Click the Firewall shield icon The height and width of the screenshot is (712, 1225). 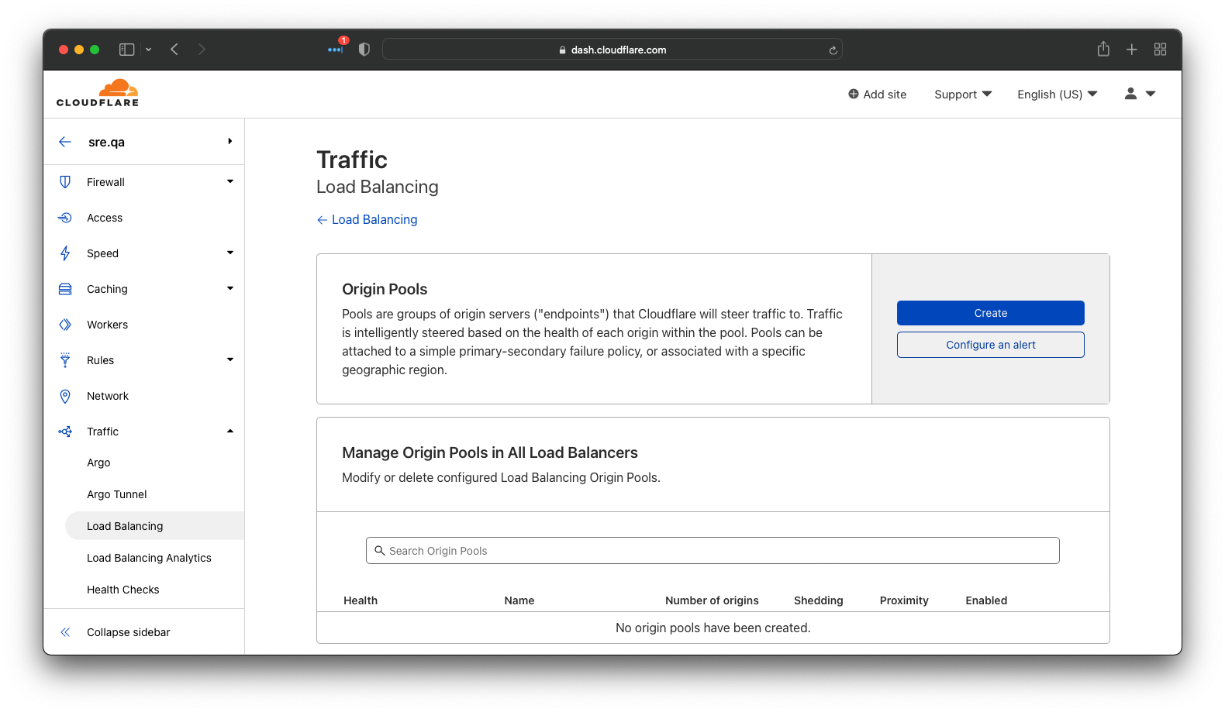[65, 182]
